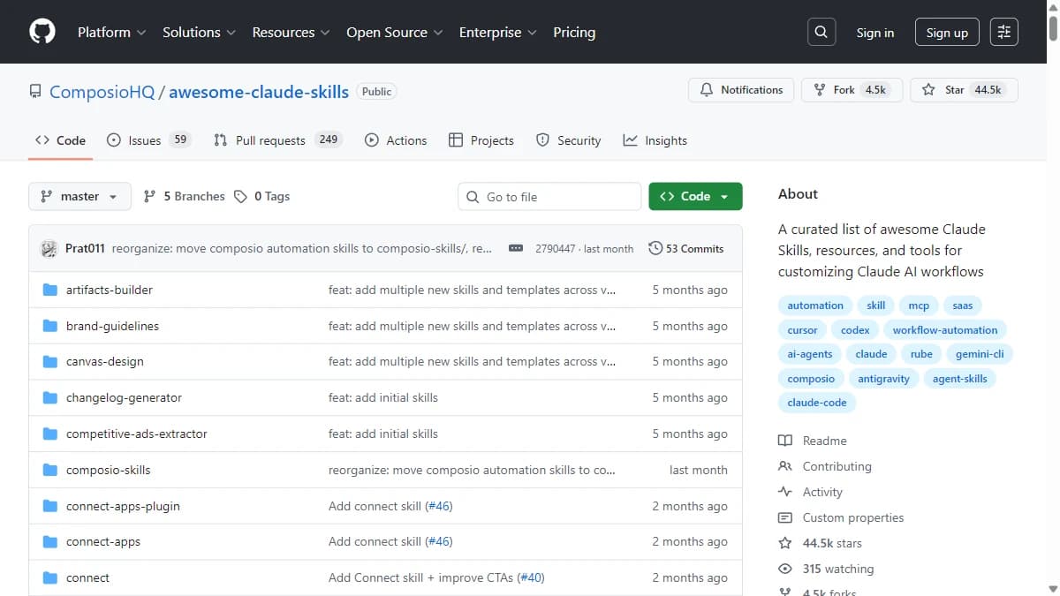Image resolution: width=1060 pixels, height=596 pixels.
Task: Open the master branch selector
Action: click(x=79, y=196)
